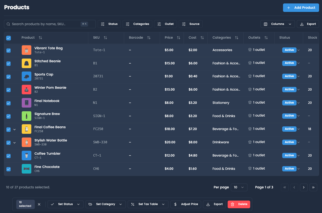Click the Stitched Beanie product icon
The image size is (322, 213).
coord(27,63)
